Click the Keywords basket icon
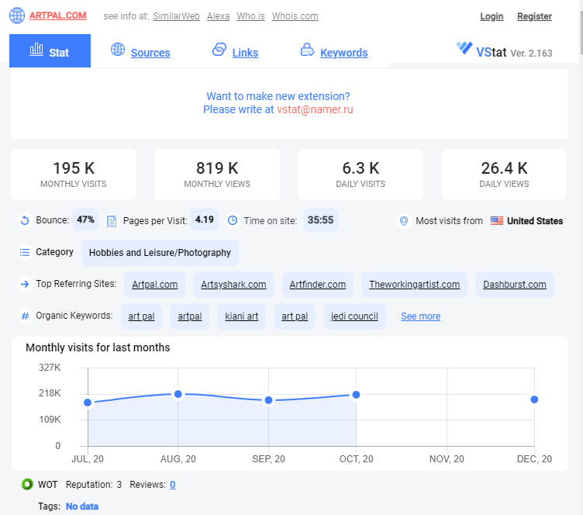The height and width of the screenshot is (515, 583). click(x=308, y=50)
